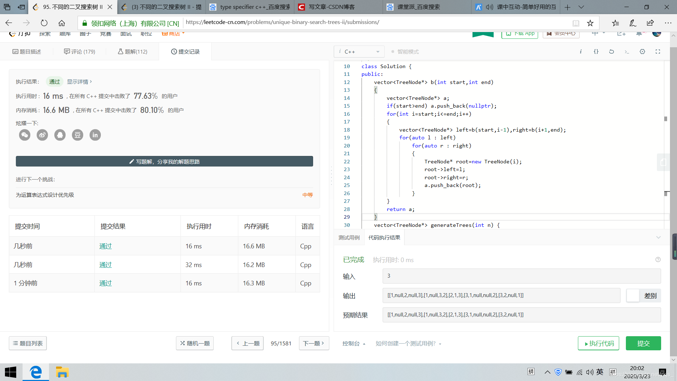Share result via Douban icon
This screenshot has width=677, height=381.
[x=78, y=135]
